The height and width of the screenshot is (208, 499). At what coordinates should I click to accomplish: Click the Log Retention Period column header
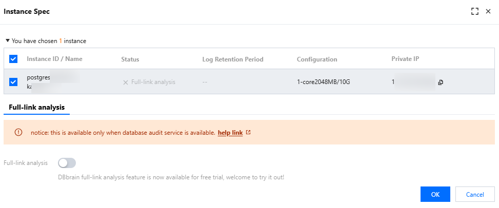(x=233, y=59)
